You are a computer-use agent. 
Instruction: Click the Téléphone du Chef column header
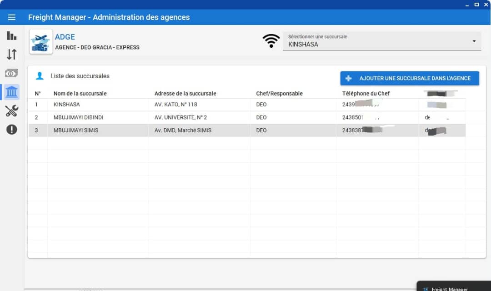366,93
